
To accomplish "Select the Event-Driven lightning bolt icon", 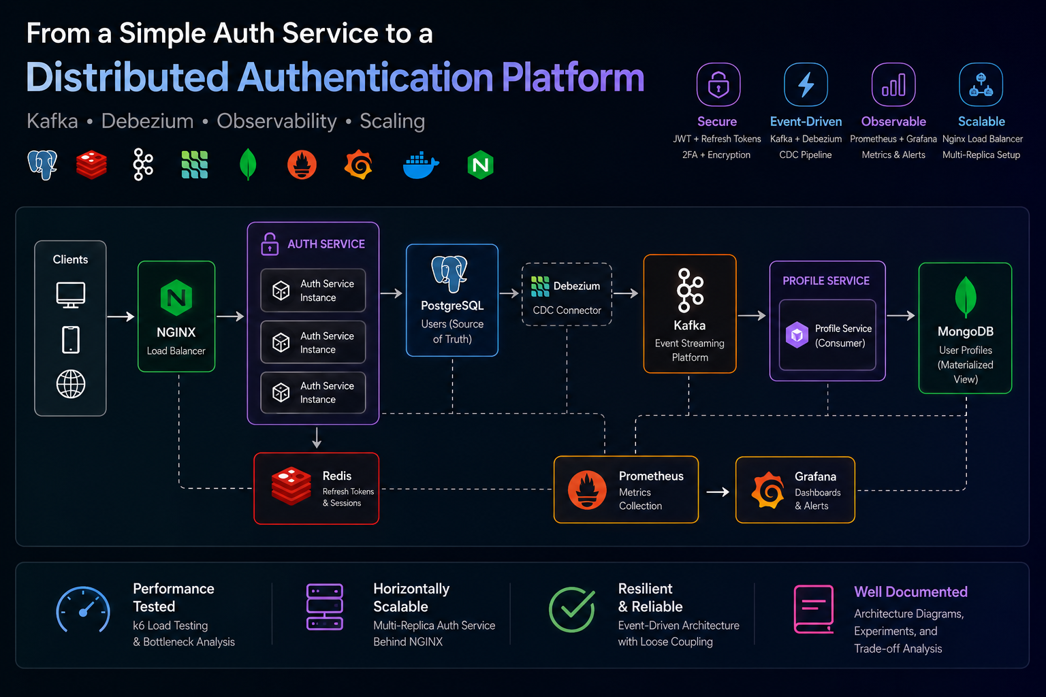I will (806, 84).
